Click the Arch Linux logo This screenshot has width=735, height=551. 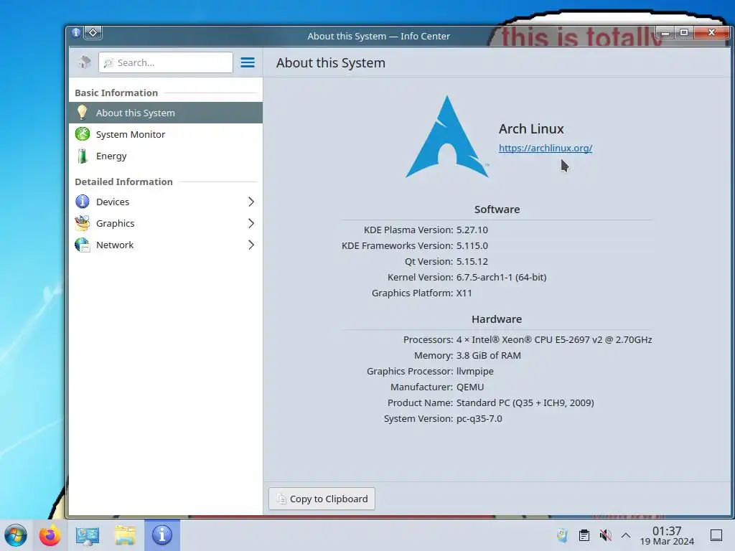pyautogui.click(x=447, y=137)
